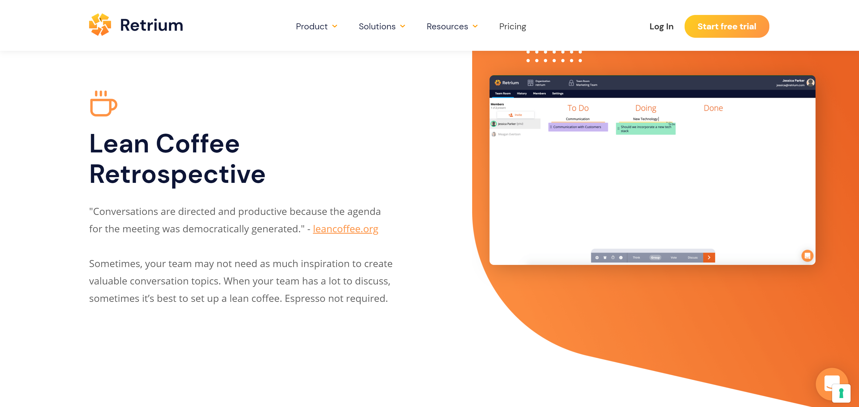This screenshot has height=407, width=859.
Task: Select the Vote stage toggle
Action: 673,258
